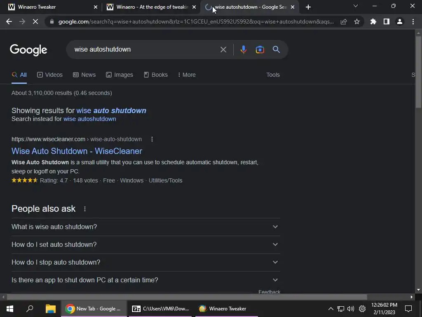View site info via lock icon
This screenshot has height=317, width=422.
click(52, 21)
